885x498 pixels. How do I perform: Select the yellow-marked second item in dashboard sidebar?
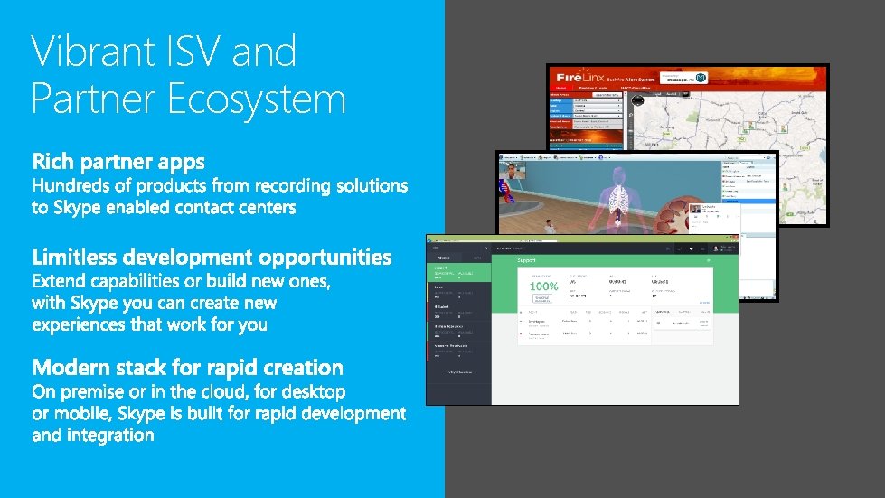click(459, 292)
